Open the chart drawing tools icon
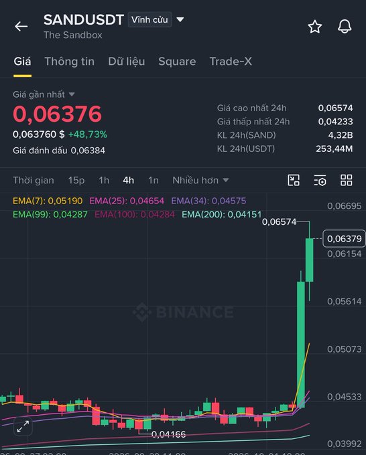Viewport: 366px width, 455px height. pyautogui.click(x=294, y=180)
